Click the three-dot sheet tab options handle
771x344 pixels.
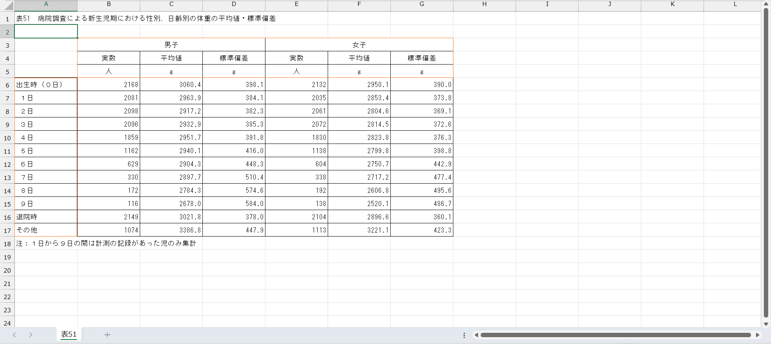(x=464, y=335)
